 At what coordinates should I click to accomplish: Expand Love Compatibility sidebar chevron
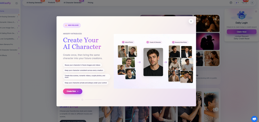17,39
